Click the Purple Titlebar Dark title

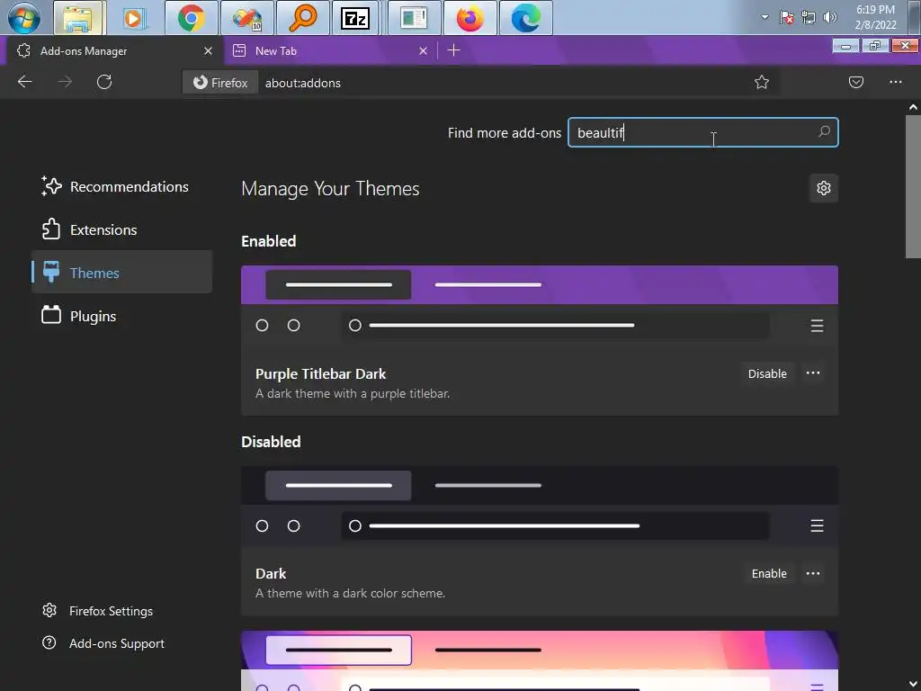[321, 374]
